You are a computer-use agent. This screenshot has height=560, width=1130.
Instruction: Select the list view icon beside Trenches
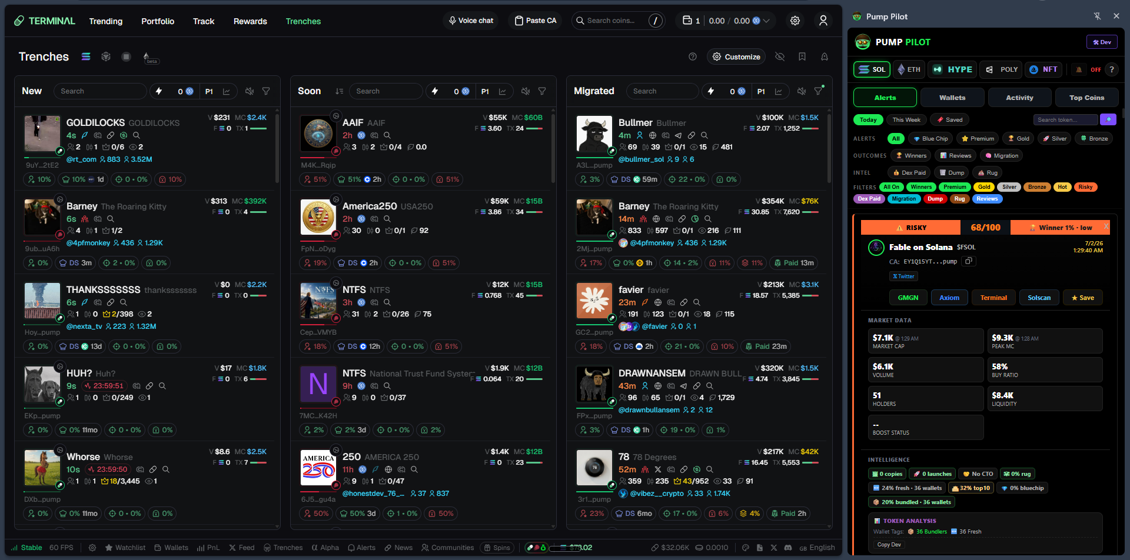86,56
